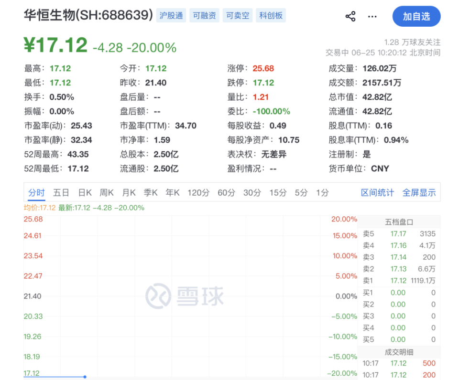Click the 买1 order row
Screen dimensions: 459x380
pos(399,293)
